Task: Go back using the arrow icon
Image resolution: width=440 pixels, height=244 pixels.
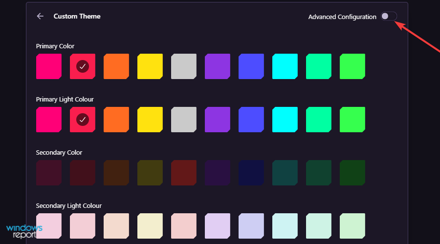Action: point(40,16)
